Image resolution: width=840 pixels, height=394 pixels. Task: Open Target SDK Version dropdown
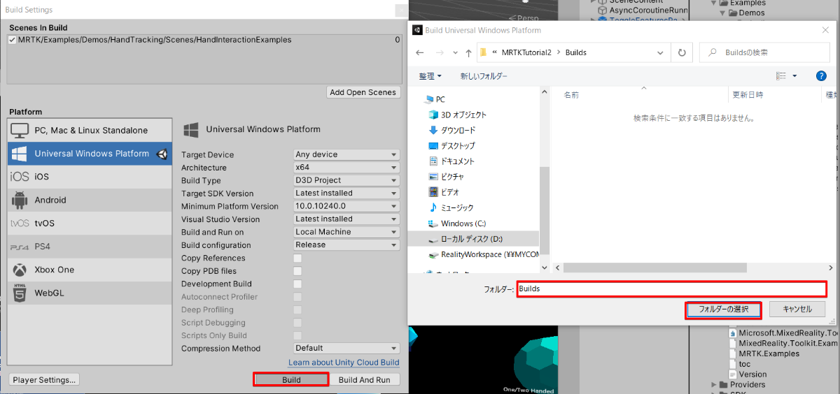pyautogui.click(x=346, y=194)
